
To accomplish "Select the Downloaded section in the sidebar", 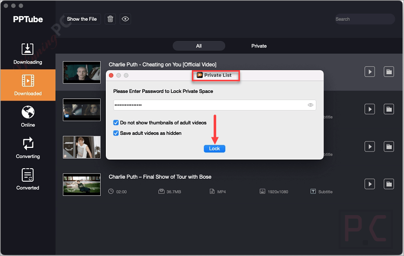I will pos(28,85).
